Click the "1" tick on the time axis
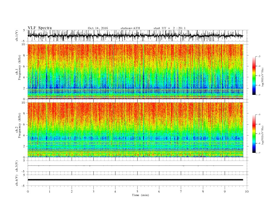Screen dimensions: 278x215 click(x=49, y=191)
